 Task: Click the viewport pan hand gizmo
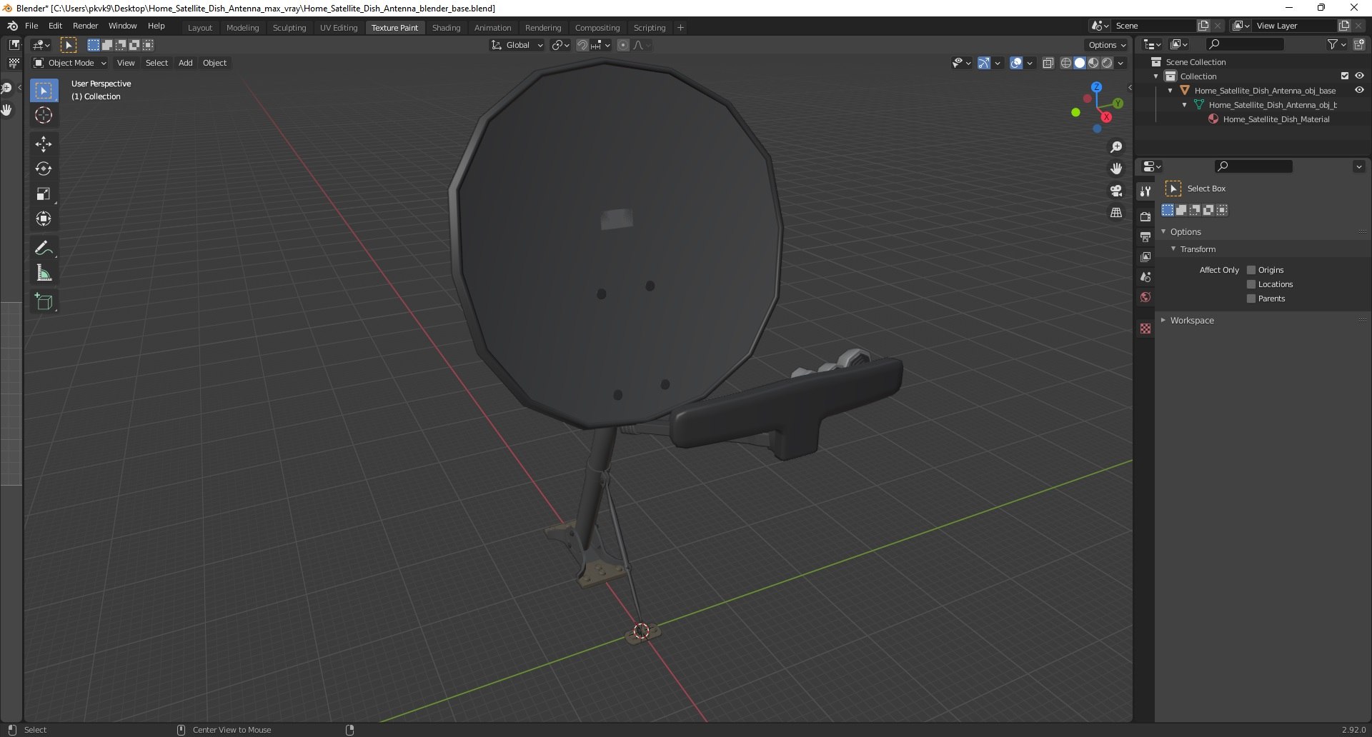pyautogui.click(x=1116, y=169)
